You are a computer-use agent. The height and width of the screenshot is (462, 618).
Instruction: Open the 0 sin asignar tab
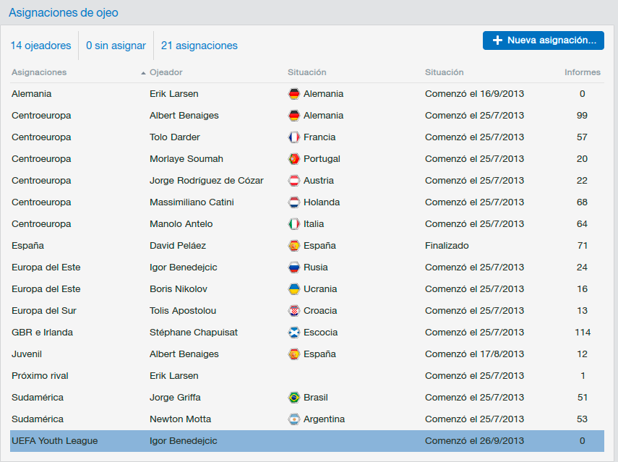pos(116,46)
